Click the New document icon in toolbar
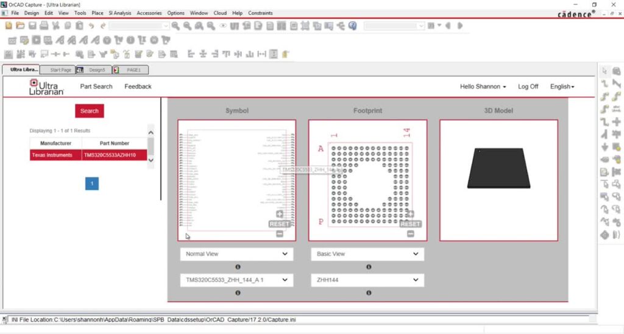The width and height of the screenshot is (624, 334). [x=9, y=26]
